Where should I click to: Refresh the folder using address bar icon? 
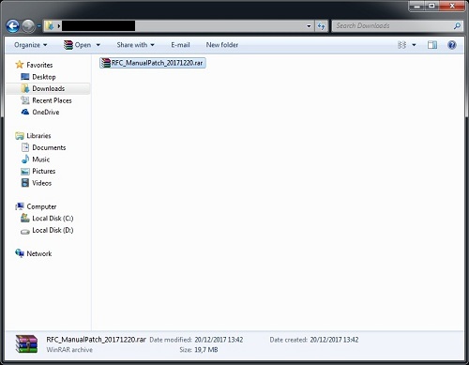coord(321,26)
